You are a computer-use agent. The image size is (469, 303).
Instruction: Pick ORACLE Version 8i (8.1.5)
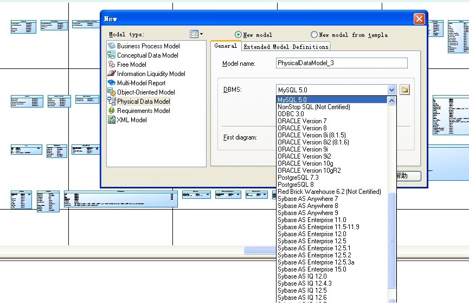pyautogui.click(x=332, y=135)
